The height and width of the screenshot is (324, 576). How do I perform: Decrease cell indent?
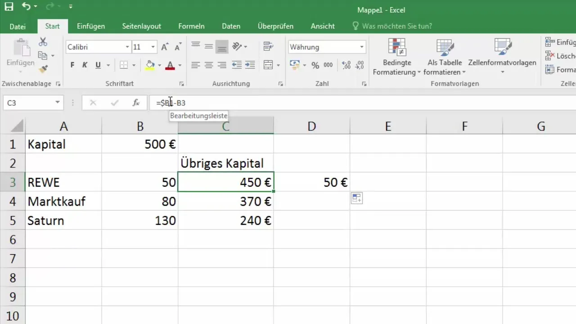[x=237, y=65]
